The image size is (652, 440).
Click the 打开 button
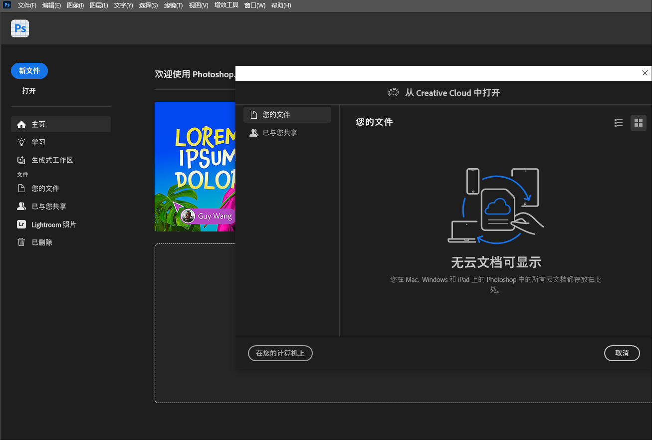point(29,91)
